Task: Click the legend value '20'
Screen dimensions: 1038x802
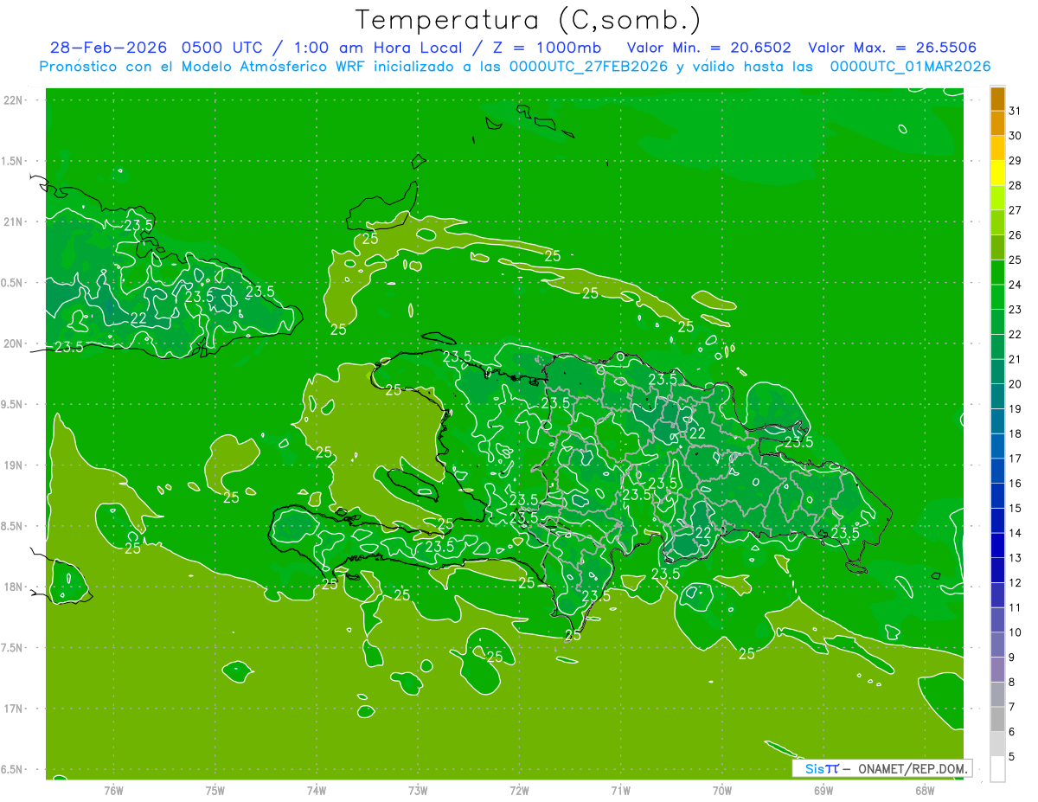Action: [1015, 384]
